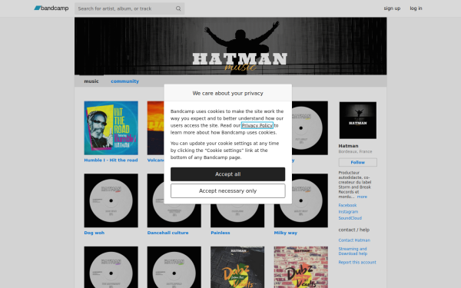Focus the artist, album, or track search field
The width and height of the screenshot is (461, 288).
click(x=129, y=8)
